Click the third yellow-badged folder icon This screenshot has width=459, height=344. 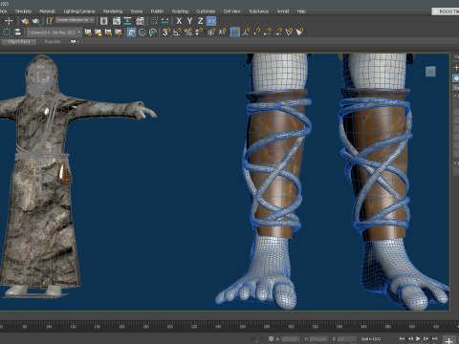point(108,32)
